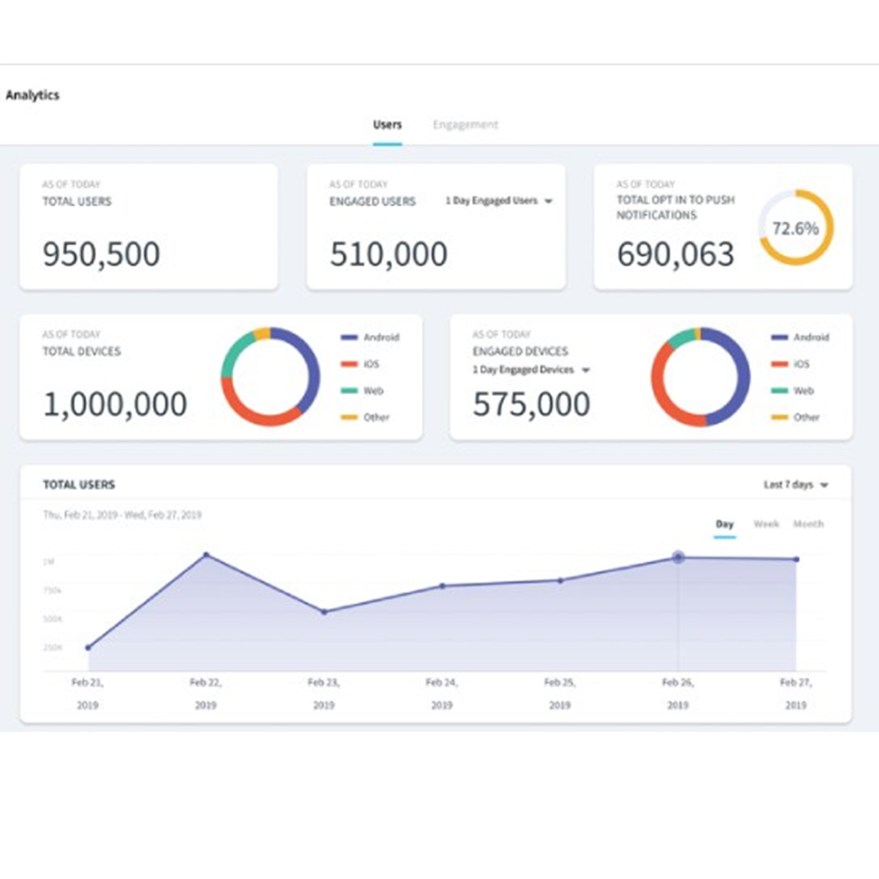Select the Web legend item in Engaged Devices
This screenshot has width=879, height=879.
[804, 391]
